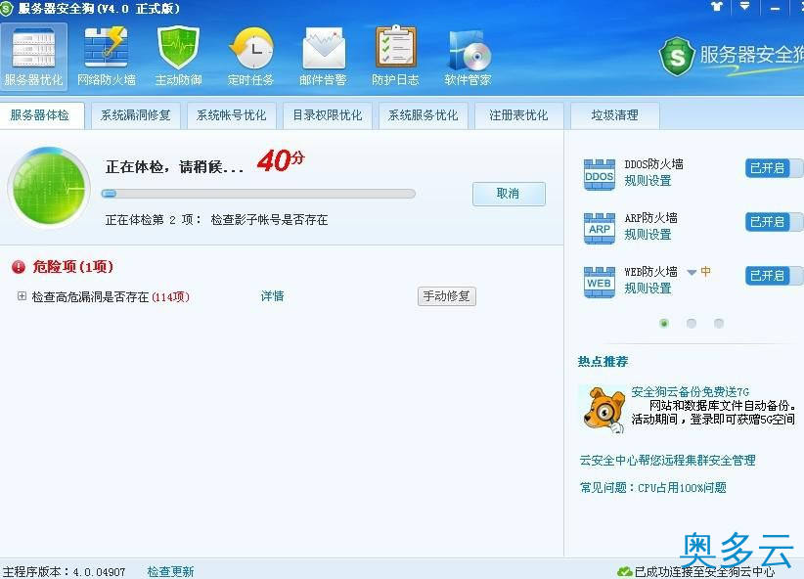This screenshot has width=804, height=579.
Task: Switch to 系统漏洞修复 tab
Action: (135, 115)
